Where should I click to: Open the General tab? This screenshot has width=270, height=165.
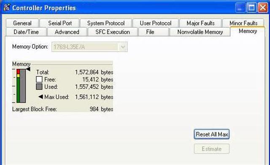click(22, 23)
